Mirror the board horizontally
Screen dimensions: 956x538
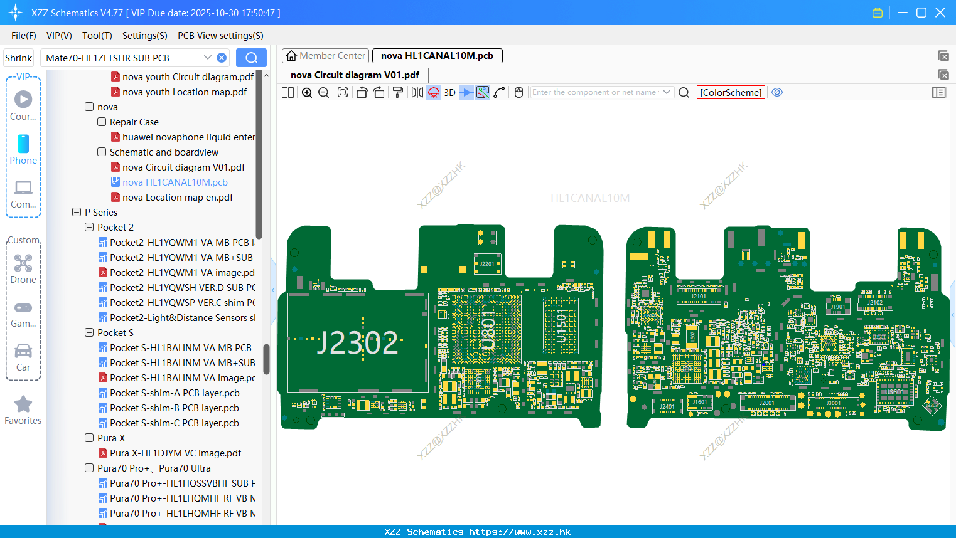(x=417, y=92)
